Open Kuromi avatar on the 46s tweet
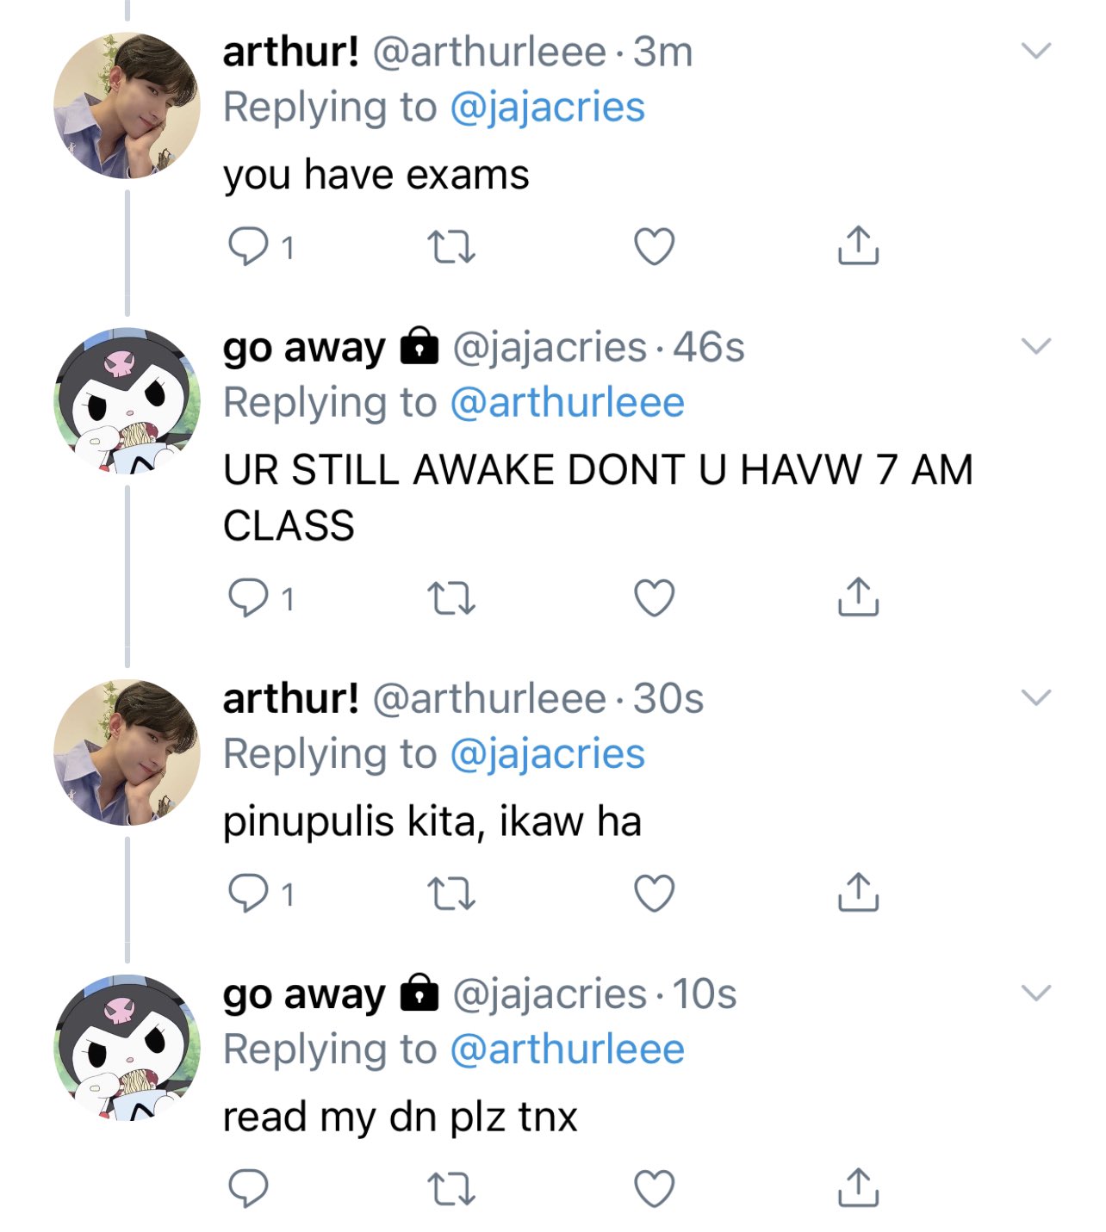Viewport: 1106px width, 1232px height. point(127,401)
